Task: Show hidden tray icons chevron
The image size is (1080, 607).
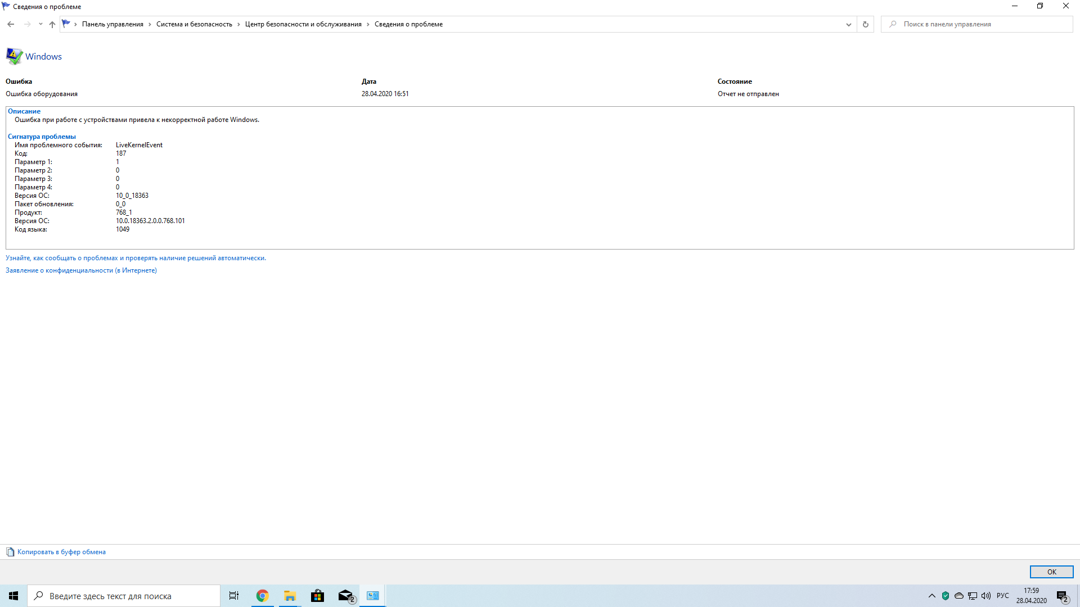Action: click(x=932, y=596)
